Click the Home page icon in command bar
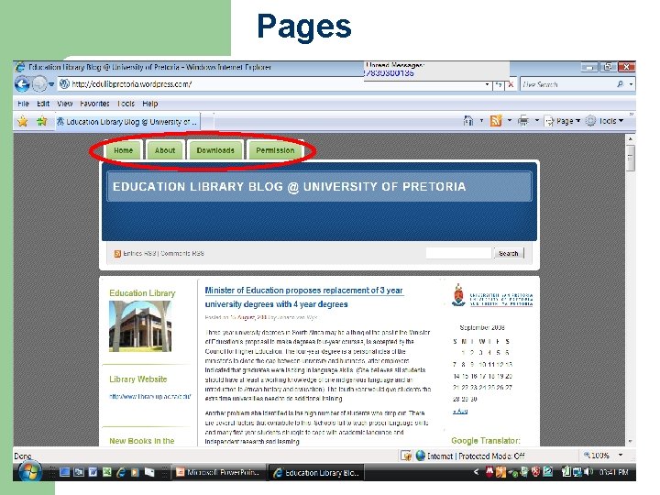Image resolution: width=660 pixels, height=495 pixels. 468,121
